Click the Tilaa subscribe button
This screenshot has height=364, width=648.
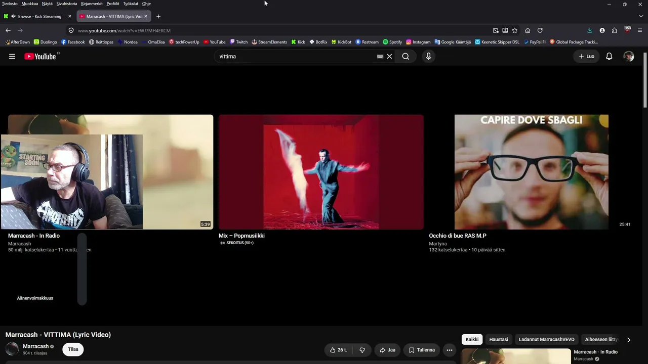click(73, 349)
